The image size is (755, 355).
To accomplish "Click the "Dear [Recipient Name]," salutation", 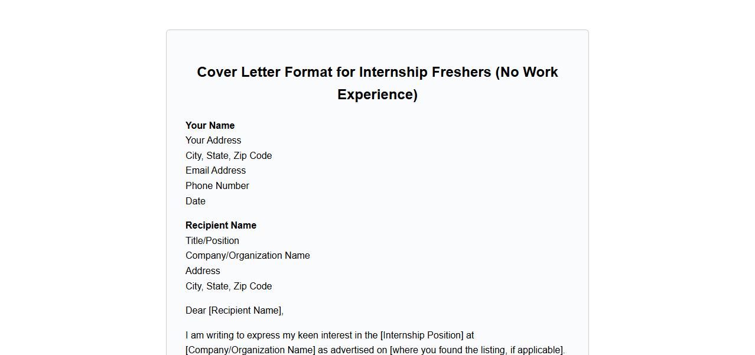I will 235,311.
